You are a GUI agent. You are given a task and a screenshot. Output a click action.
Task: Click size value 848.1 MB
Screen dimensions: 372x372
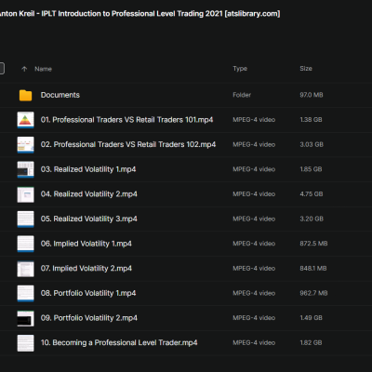[313, 269]
